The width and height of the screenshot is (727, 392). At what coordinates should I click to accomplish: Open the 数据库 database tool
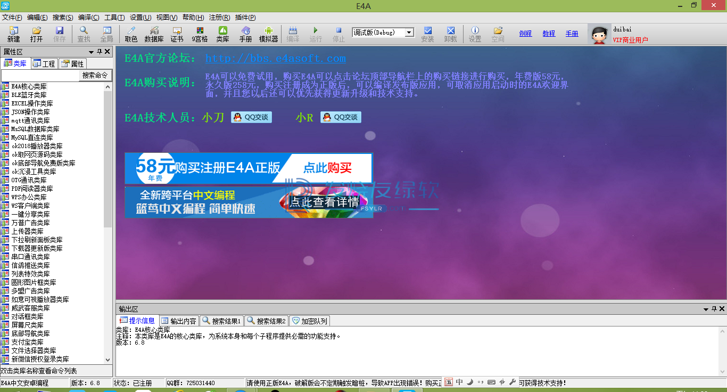click(x=154, y=34)
